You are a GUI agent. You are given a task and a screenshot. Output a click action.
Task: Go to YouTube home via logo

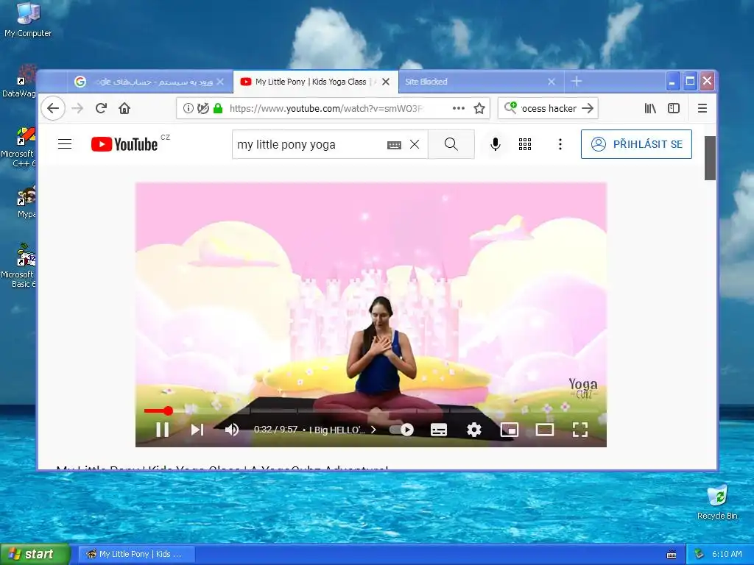[124, 144]
